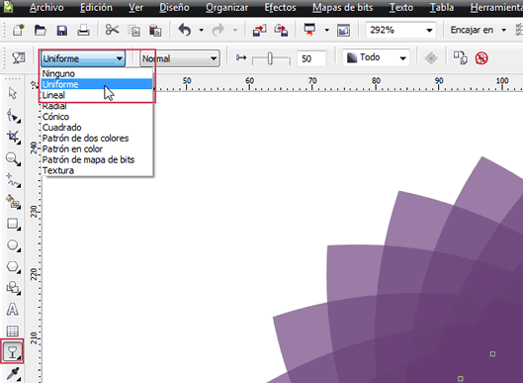
Task: Click the clear transparency button
Action: (x=481, y=58)
